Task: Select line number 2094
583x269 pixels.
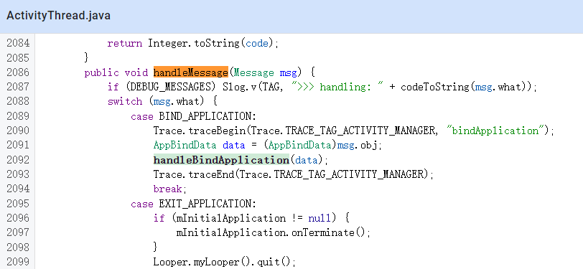Action: pyautogui.click(x=18, y=189)
